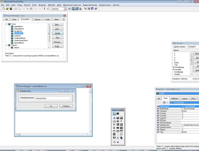This screenshot has height=151, width=199.
Task: Select the Text Box control tool
Action: [118, 118]
